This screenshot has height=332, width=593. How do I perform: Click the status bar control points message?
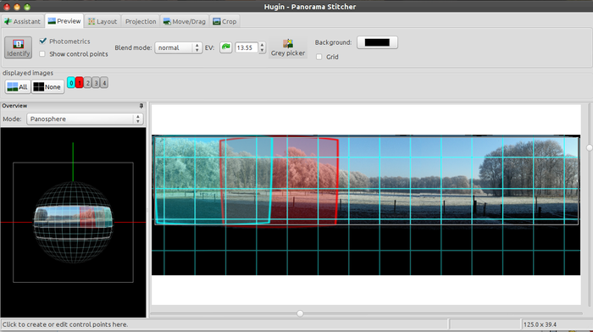65,324
